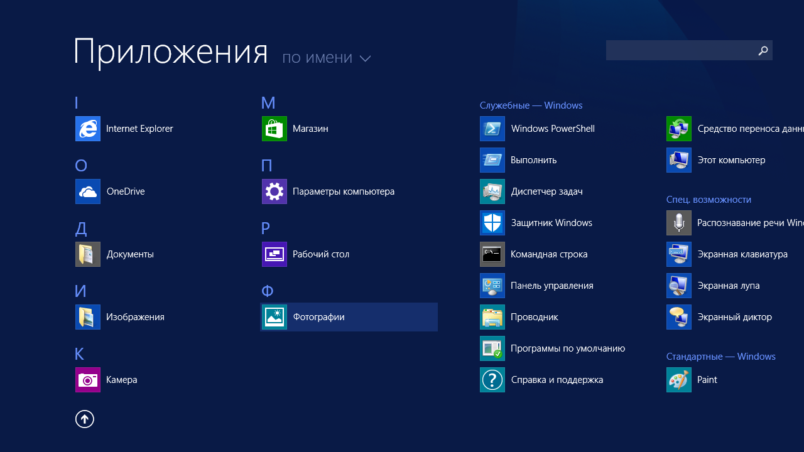Open Диспетчер задач icon
Screen dimensions: 804x452
(x=492, y=191)
